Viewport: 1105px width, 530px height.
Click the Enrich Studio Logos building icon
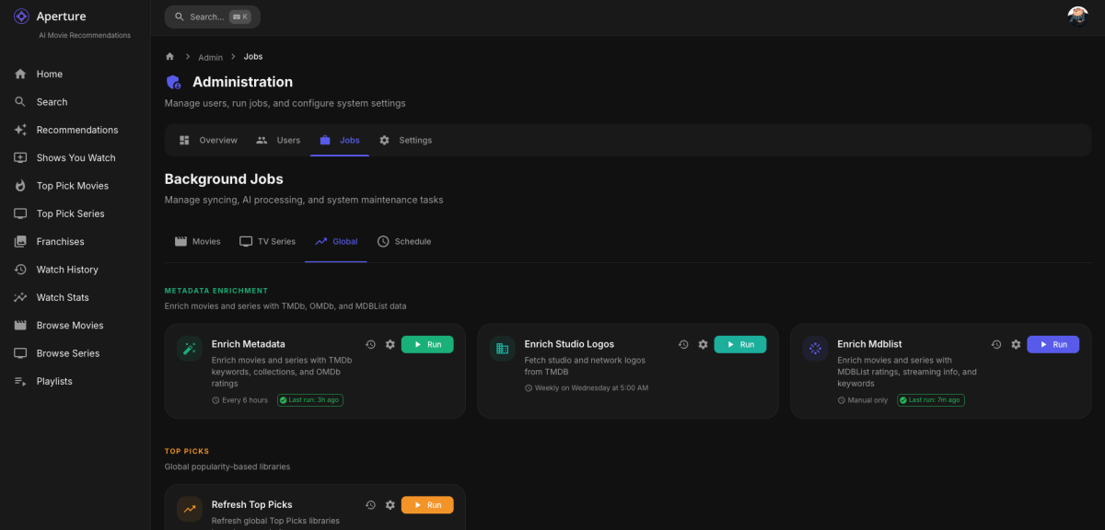click(x=503, y=349)
